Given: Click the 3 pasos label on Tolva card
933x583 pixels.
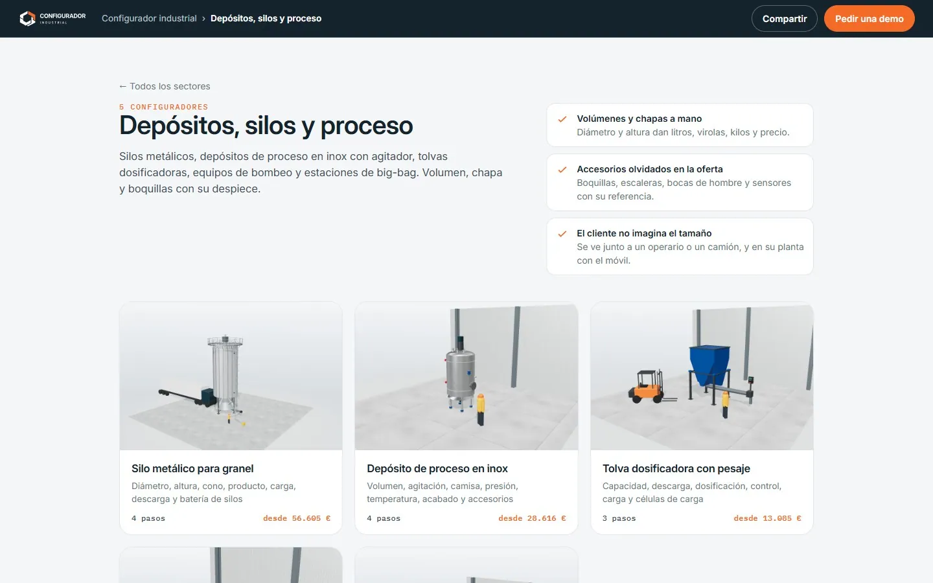Looking at the screenshot, I should point(619,518).
